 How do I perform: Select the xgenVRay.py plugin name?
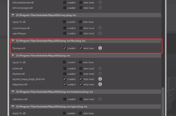pos(19,33)
